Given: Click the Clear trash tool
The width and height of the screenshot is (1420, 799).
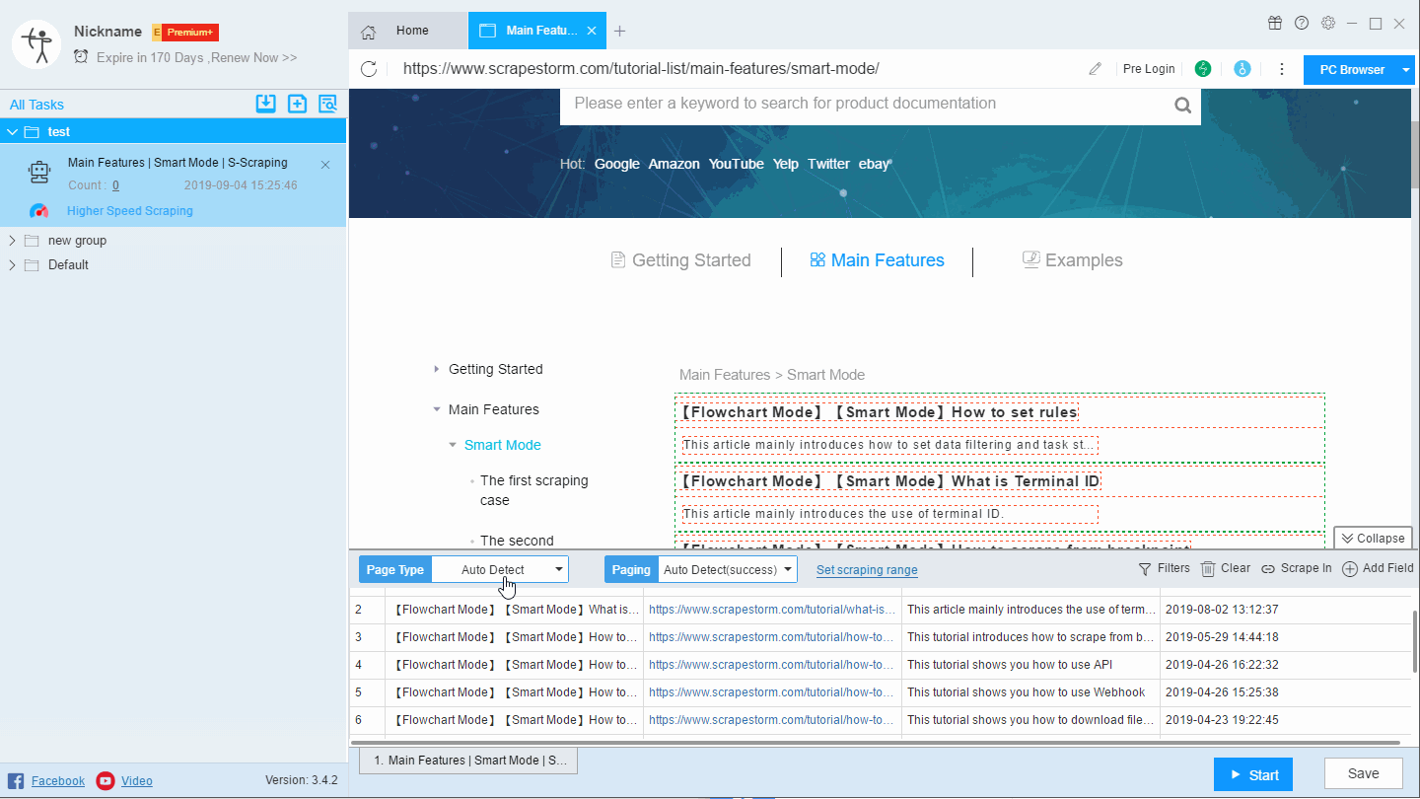Looking at the screenshot, I should pos(1226,568).
